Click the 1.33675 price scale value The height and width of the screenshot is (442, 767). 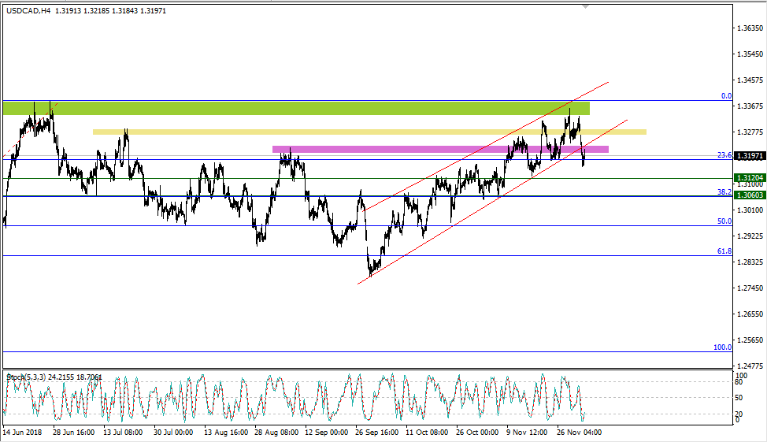[x=750, y=106]
